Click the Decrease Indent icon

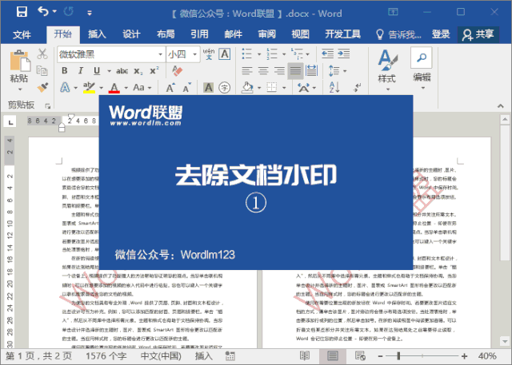(x=327, y=54)
